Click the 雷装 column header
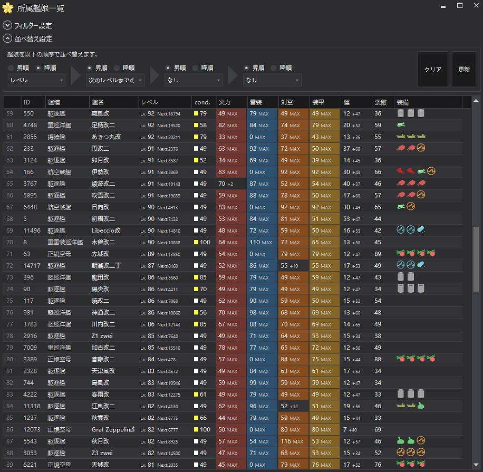Screen dimensions: 483x472 point(263,102)
